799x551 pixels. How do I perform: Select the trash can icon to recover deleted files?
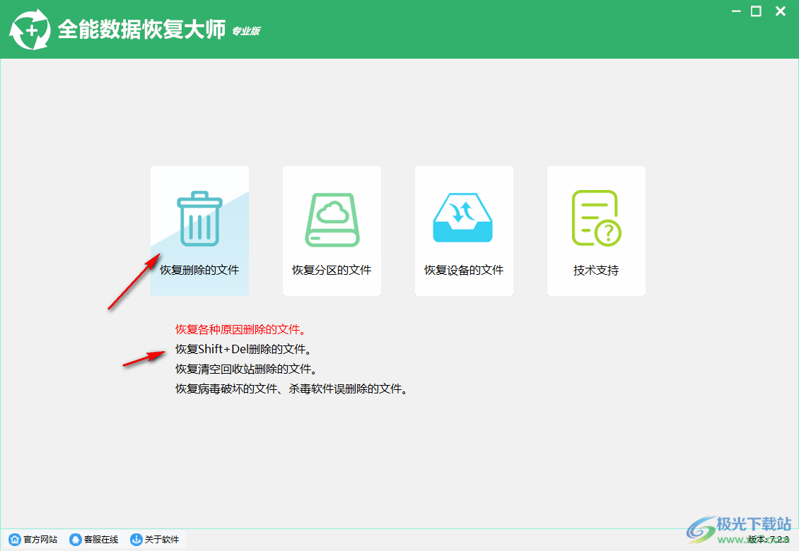199,218
